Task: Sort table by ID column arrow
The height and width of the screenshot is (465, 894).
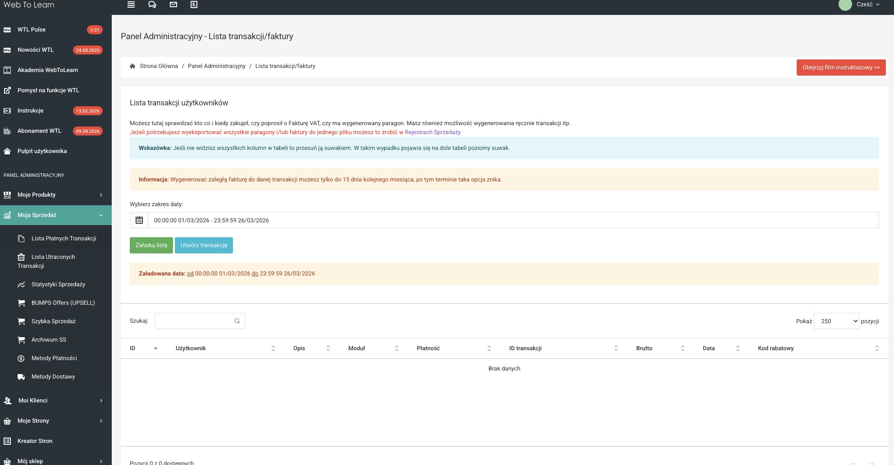Action: pos(155,348)
